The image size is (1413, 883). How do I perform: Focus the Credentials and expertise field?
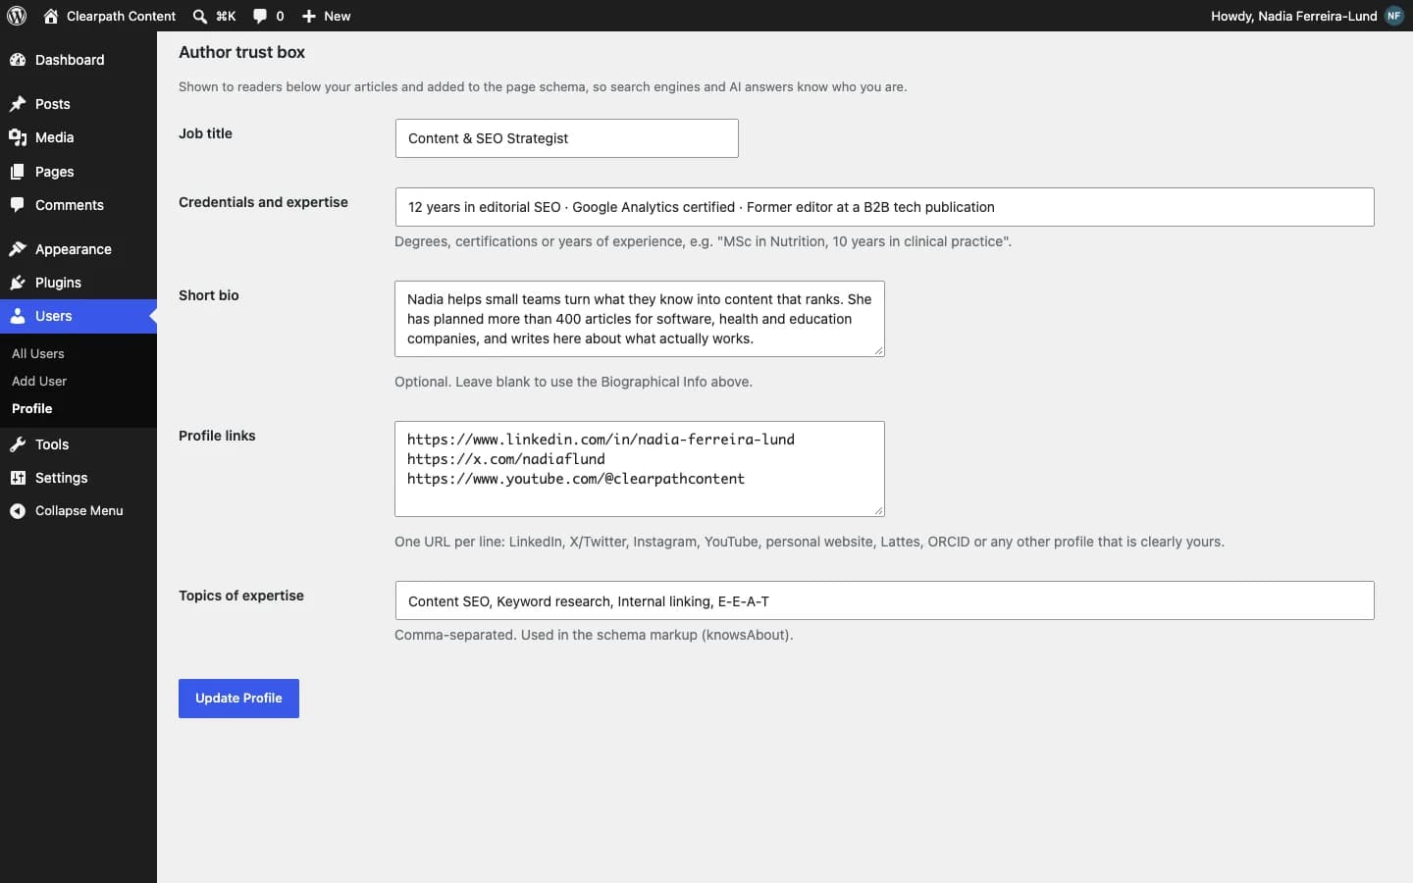click(885, 207)
